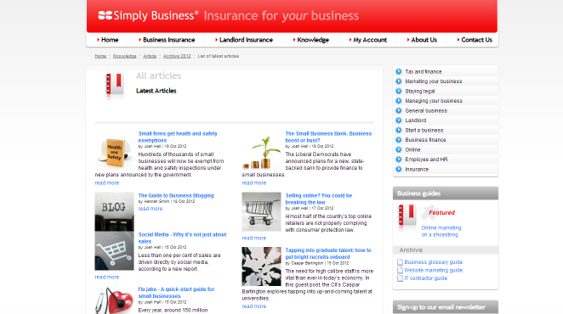This screenshot has width=563, height=314.
Task: Open Social Media - Why it's not just about sales
Action: (182, 238)
